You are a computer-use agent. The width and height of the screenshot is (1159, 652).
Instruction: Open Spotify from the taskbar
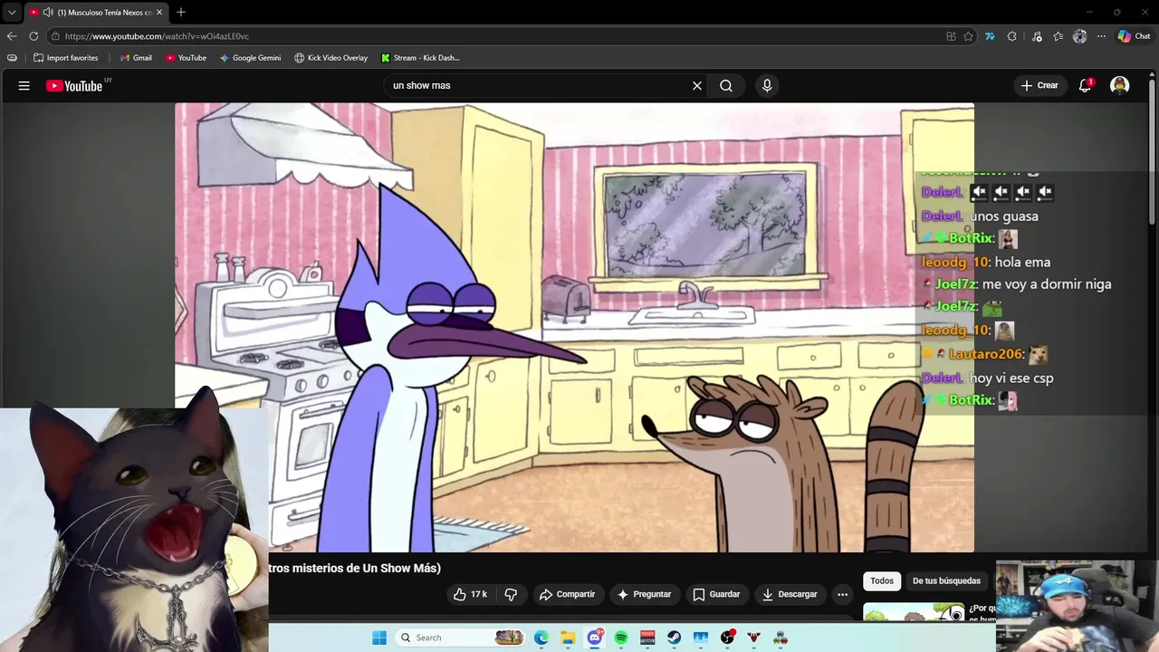pyautogui.click(x=621, y=638)
